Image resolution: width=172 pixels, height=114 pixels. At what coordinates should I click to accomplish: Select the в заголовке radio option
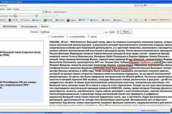coord(49,36)
